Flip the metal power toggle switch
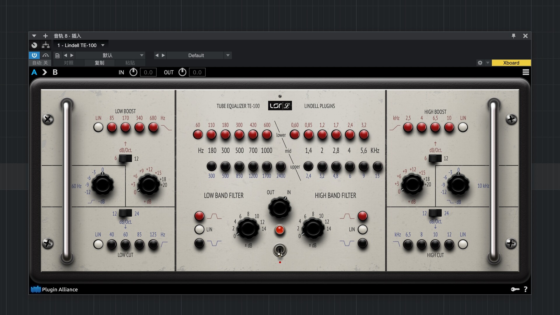The image size is (560, 315). pyautogui.click(x=280, y=251)
